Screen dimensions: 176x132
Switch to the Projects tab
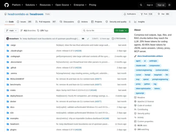pos(97,22)
